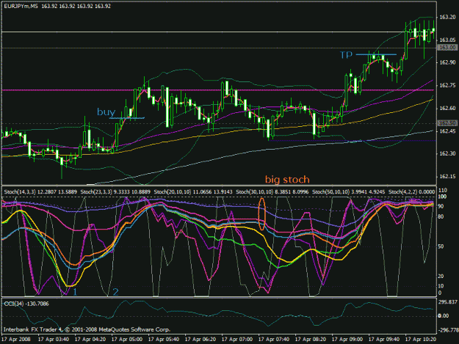Image resolution: width=459 pixels, height=344 pixels.
Task: Click the 17 Apr 07:00 time axis label
Action: pyautogui.click(x=237, y=340)
